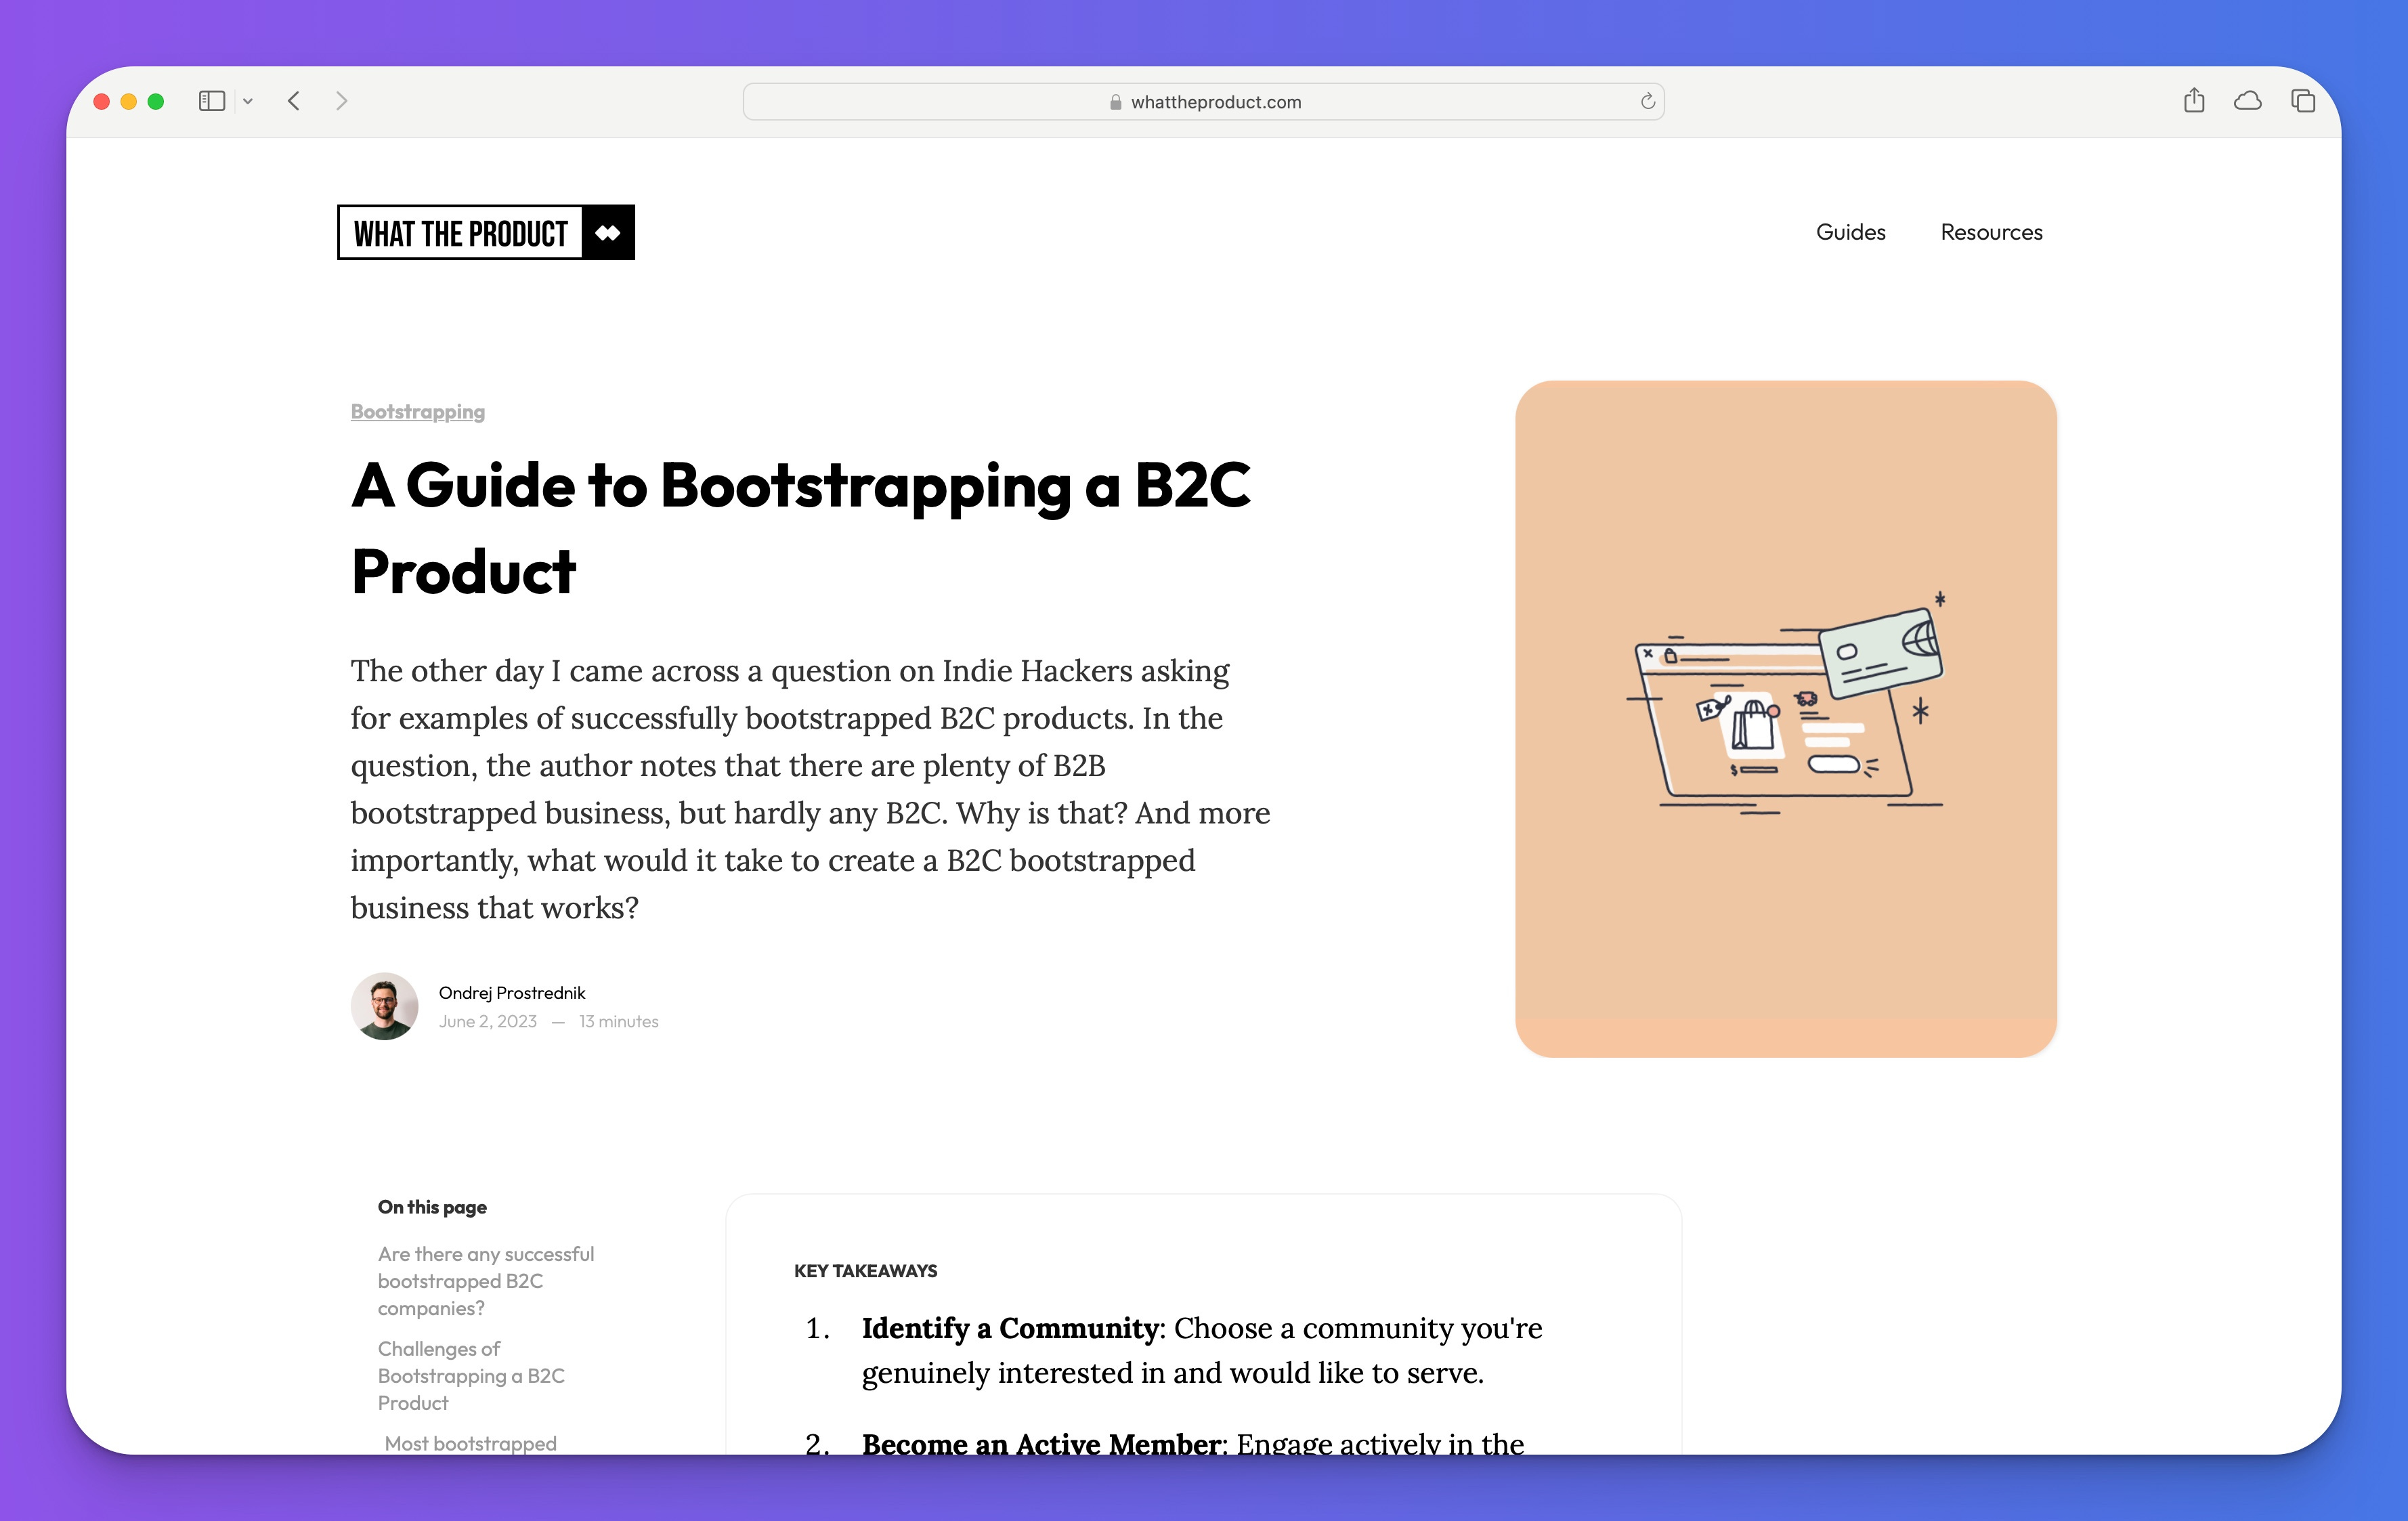Toggle the Safari sidebar icon
Screen dimensions: 2408x1521
pos(211,101)
